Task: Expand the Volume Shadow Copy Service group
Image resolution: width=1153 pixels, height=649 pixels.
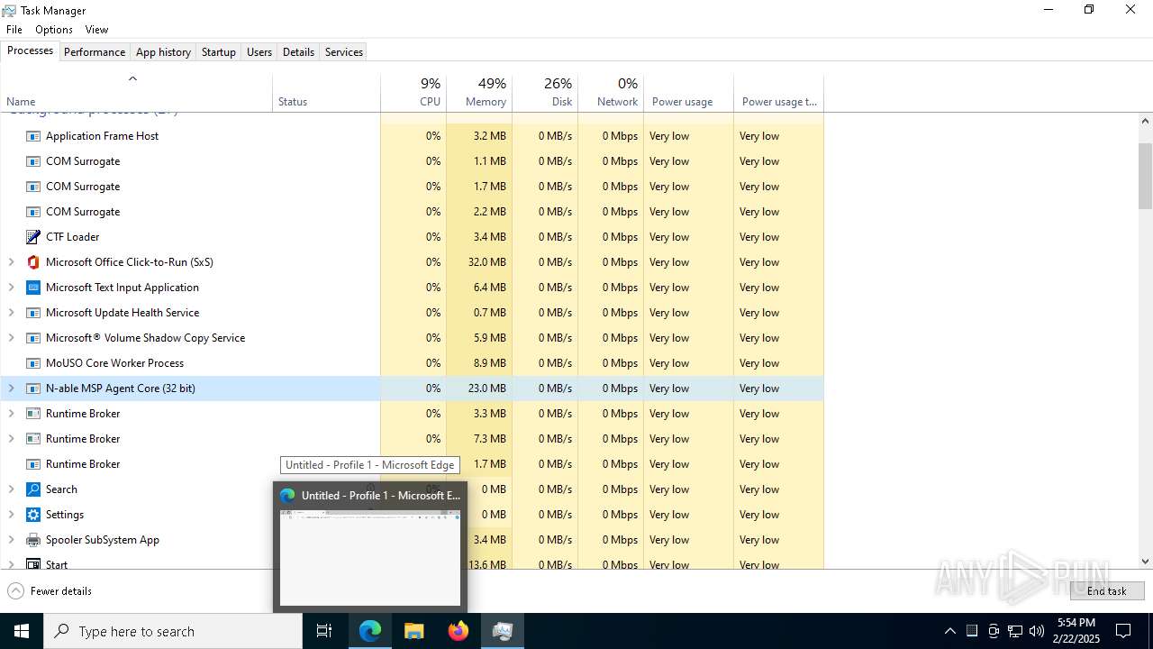Action: [11, 338]
